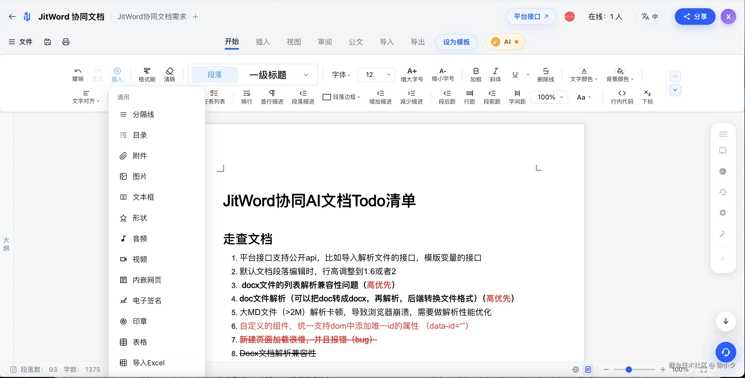Toggle strikethrough (删除线) formatting

(x=546, y=75)
